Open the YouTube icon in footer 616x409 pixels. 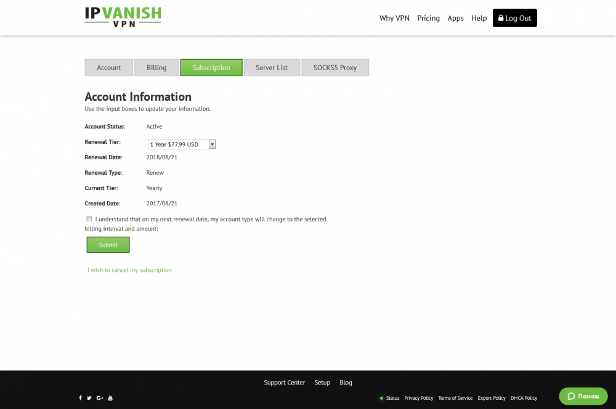110,398
